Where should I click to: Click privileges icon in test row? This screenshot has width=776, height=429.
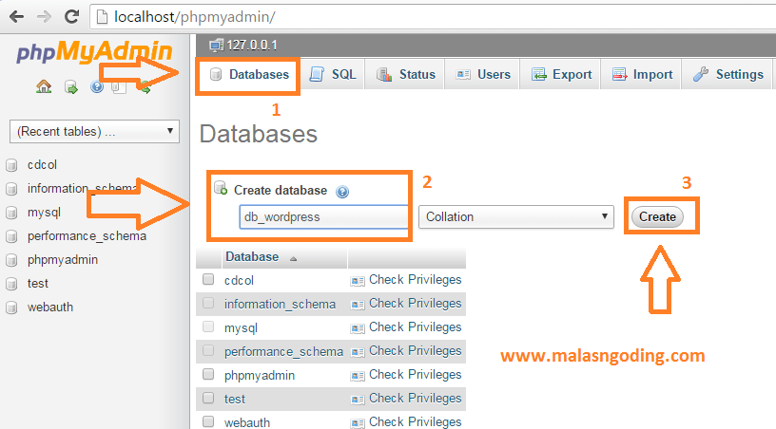358,400
